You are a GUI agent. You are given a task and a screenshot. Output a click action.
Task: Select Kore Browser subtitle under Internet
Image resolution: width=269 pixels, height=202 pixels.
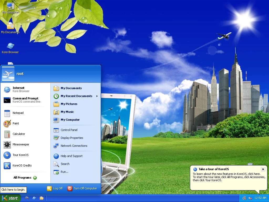pos(21,91)
